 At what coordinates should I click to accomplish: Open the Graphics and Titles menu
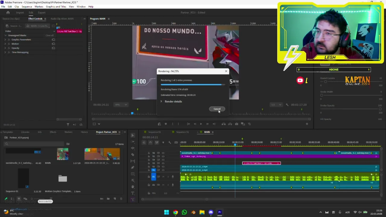[56, 7]
